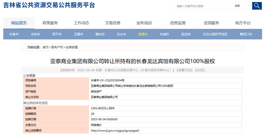The width and height of the screenshot is (263, 140).
Task: Open the 全部 search category dropdown
Action: [242, 6]
